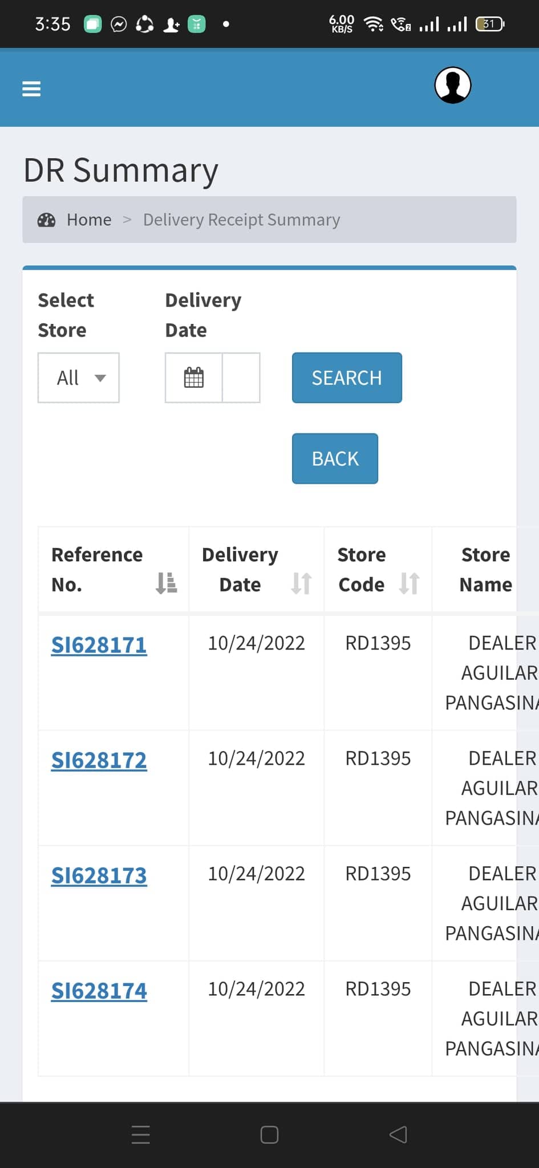The image size is (539, 1168).
Task: Sort by Store Code column
Action: [x=410, y=583]
